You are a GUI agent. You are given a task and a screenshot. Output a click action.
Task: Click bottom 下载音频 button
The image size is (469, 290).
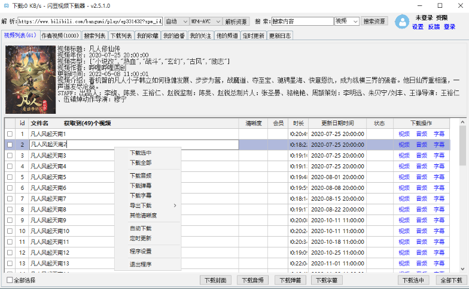[252, 280]
